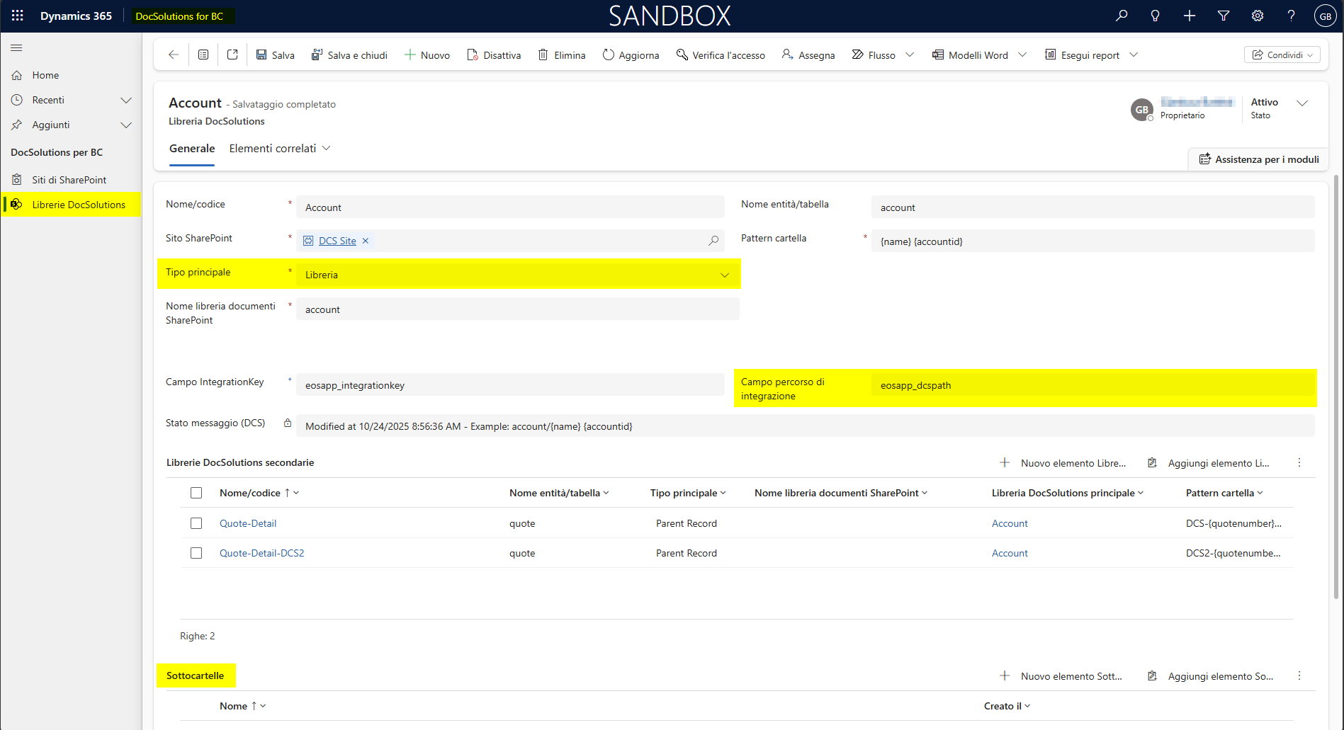This screenshot has width=1344, height=730.
Task: Toggle select-all checkbox in secondary libraries grid
Action: click(x=196, y=493)
